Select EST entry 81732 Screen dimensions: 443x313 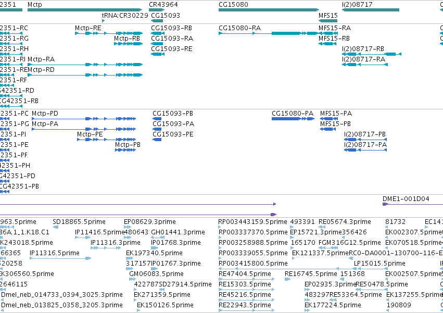395,222
